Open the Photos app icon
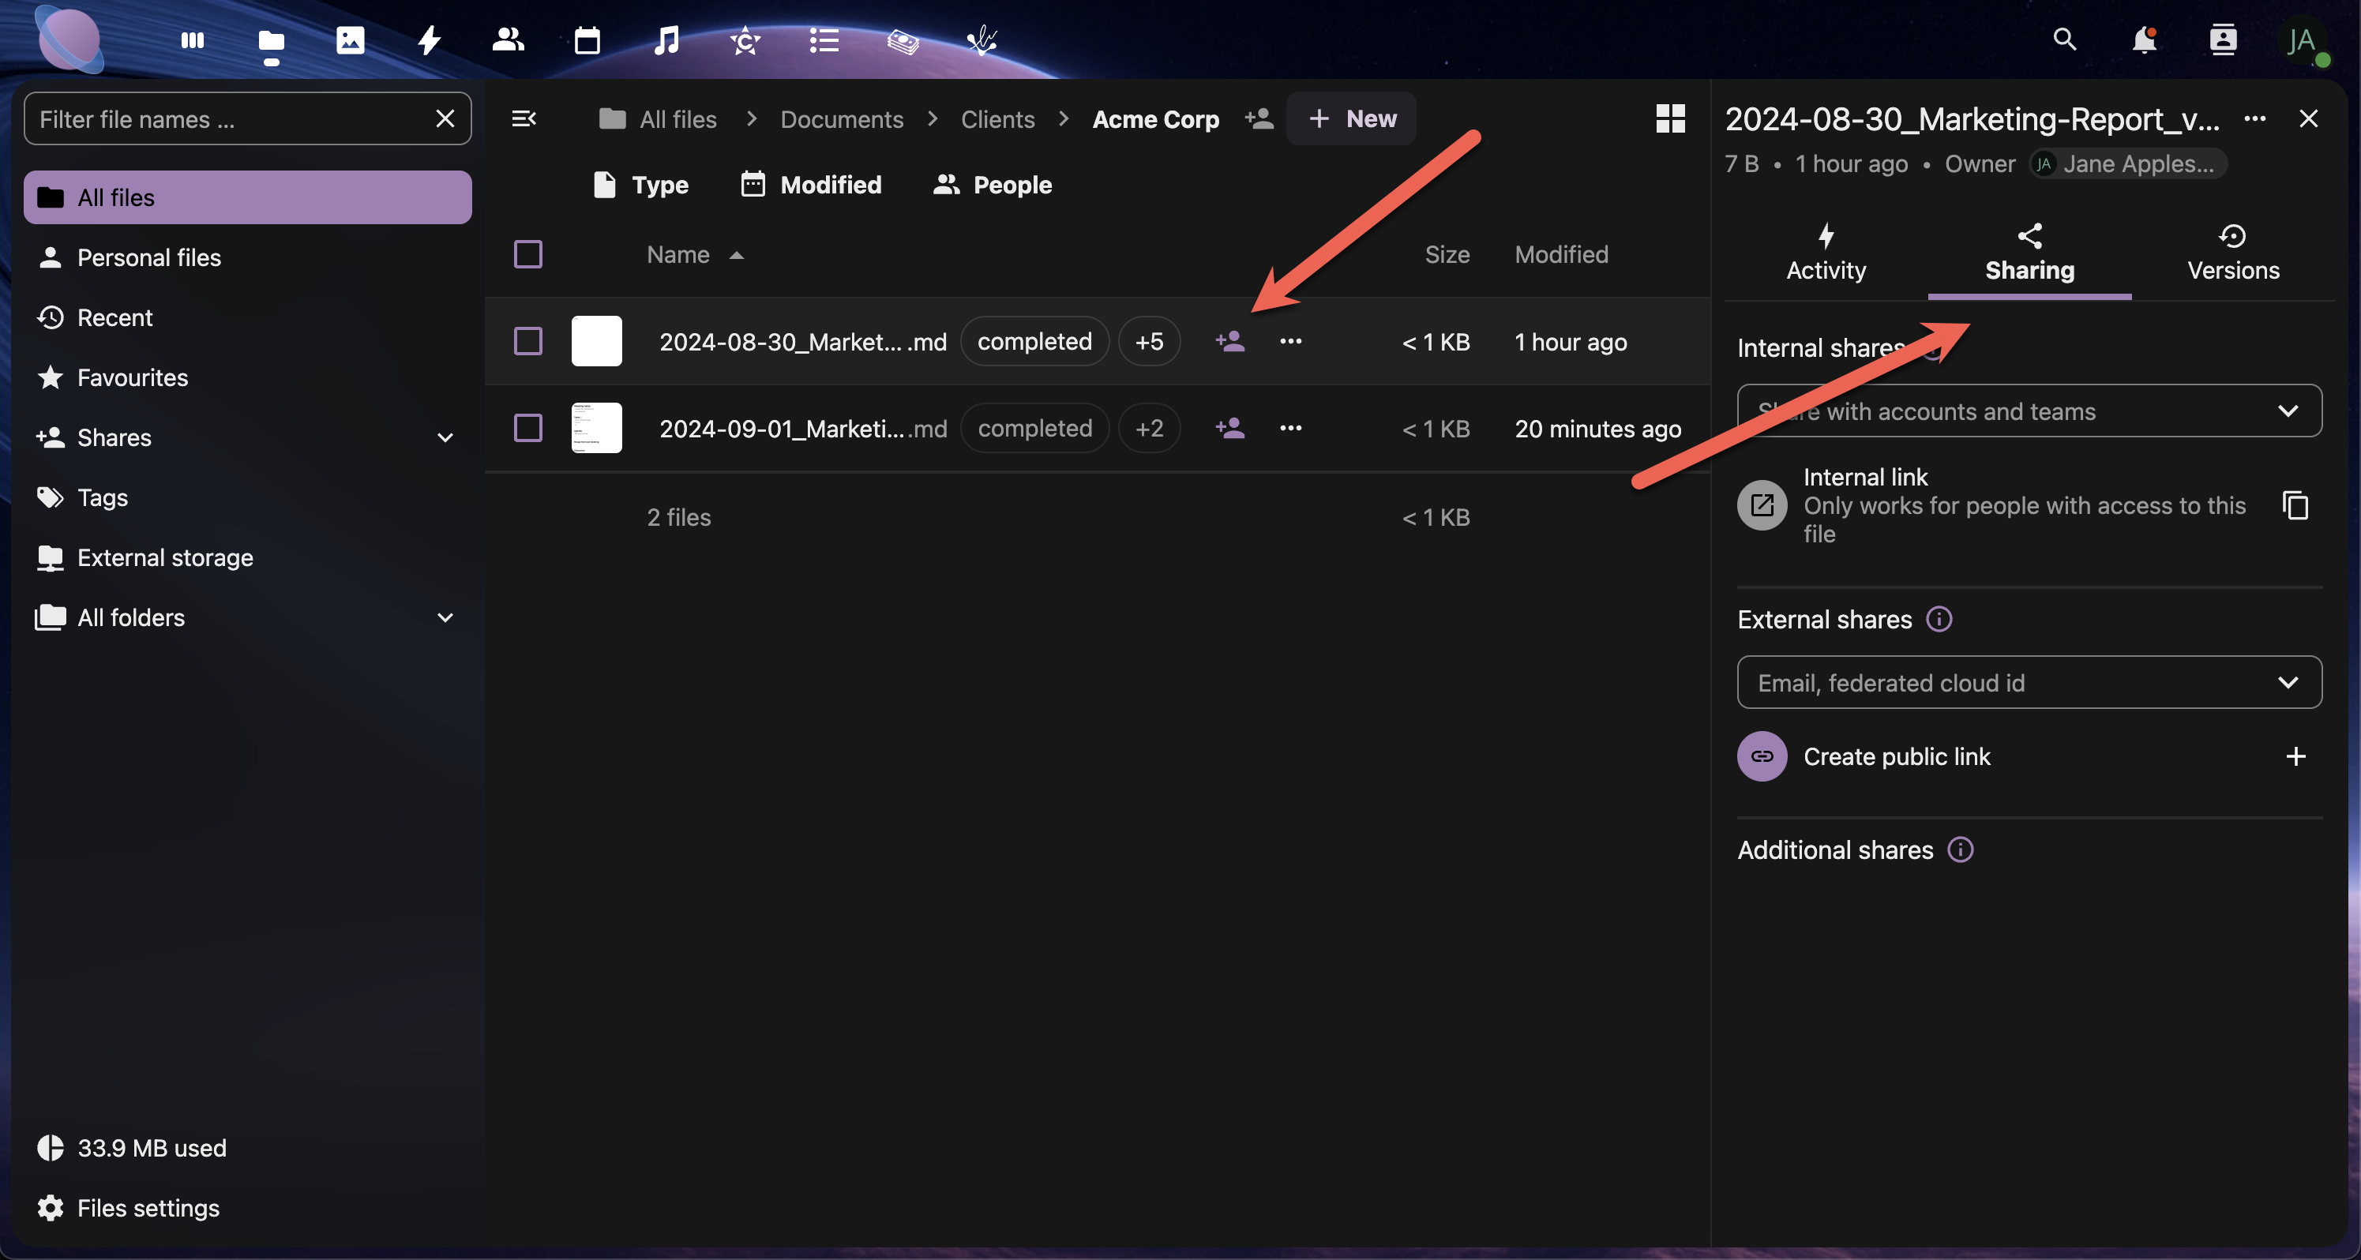This screenshot has height=1260, width=2361. (350, 40)
